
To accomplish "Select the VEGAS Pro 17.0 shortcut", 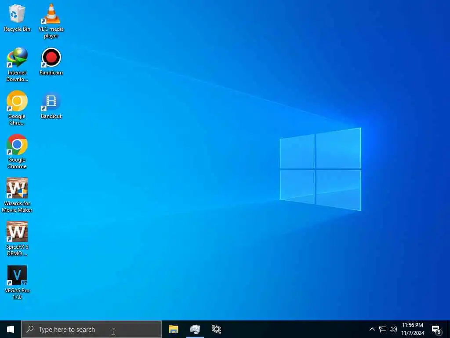I will pyautogui.click(x=17, y=283).
